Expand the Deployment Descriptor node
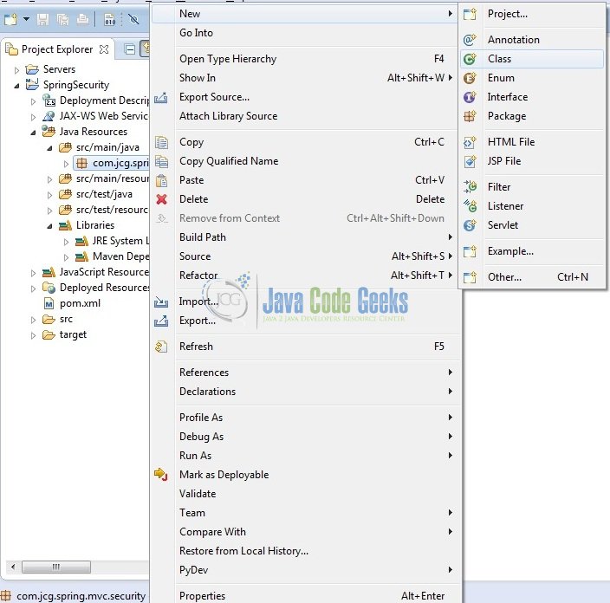 pyautogui.click(x=33, y=101)
